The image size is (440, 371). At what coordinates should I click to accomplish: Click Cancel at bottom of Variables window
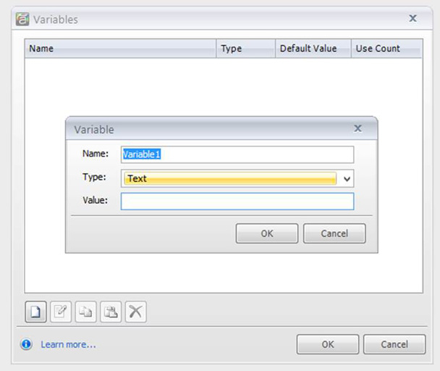394,344
